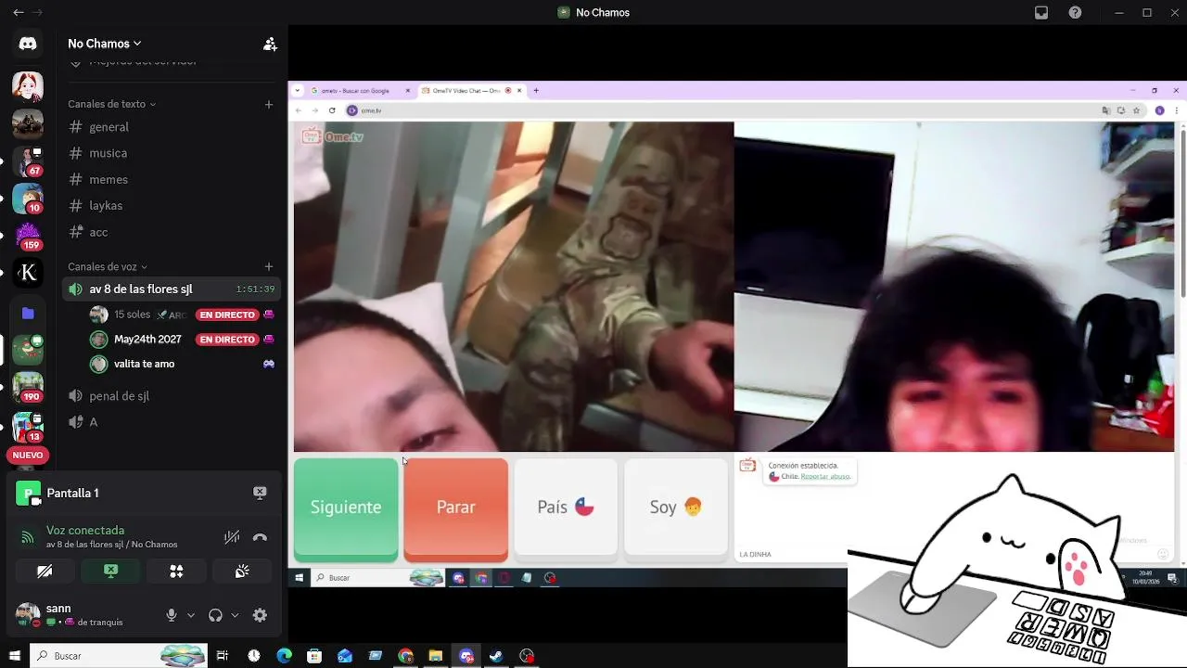Image resolution: width=1187 pixels, height=668 pixels.
Task: Open the server folder icon
Action: tap(28, 314)
